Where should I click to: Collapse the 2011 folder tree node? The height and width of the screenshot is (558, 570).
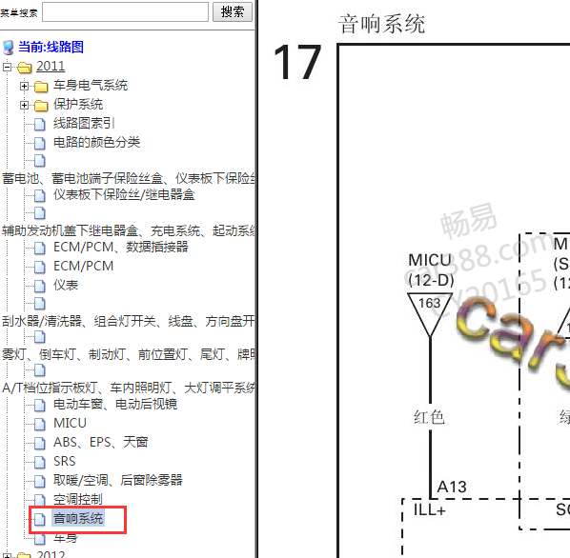click(7, 67)
